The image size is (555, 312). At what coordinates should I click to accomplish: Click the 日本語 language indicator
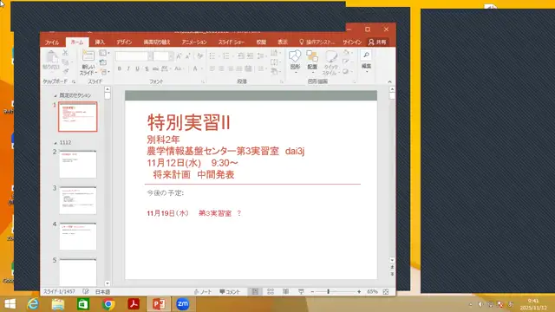102,292
